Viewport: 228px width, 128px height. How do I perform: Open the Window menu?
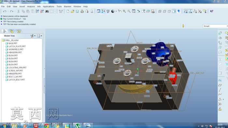point(77,6)
